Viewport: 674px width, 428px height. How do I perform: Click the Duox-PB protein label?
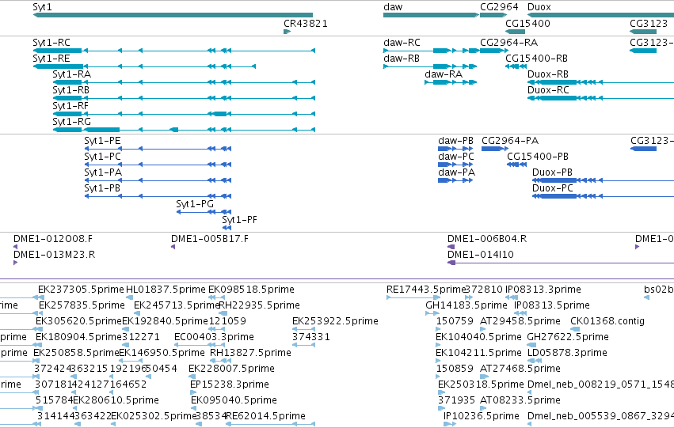(552, 172)
